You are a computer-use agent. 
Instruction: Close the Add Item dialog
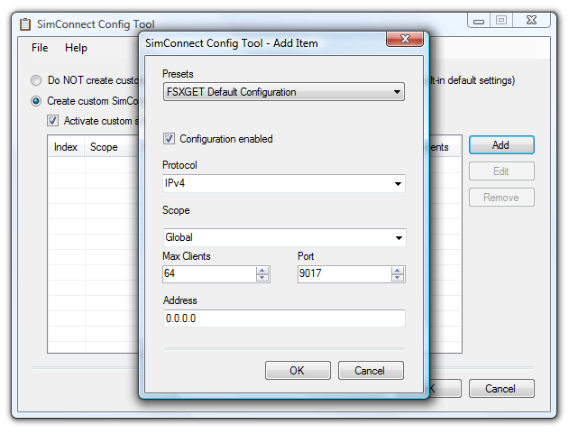(x=405, y=39)
